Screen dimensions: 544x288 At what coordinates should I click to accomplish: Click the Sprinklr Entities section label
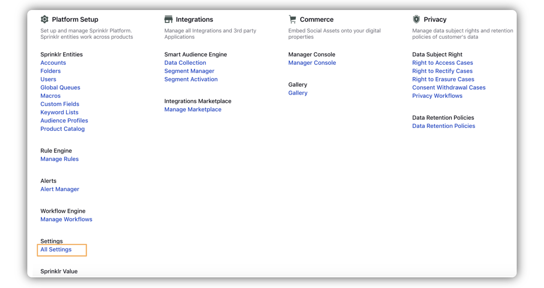[x=62, y=55]
